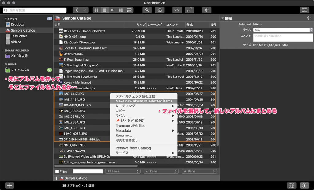Viewport: 314px width, 190px height.
Task: Select the Dropbox library icon
Action: click(x=8, y=24)
